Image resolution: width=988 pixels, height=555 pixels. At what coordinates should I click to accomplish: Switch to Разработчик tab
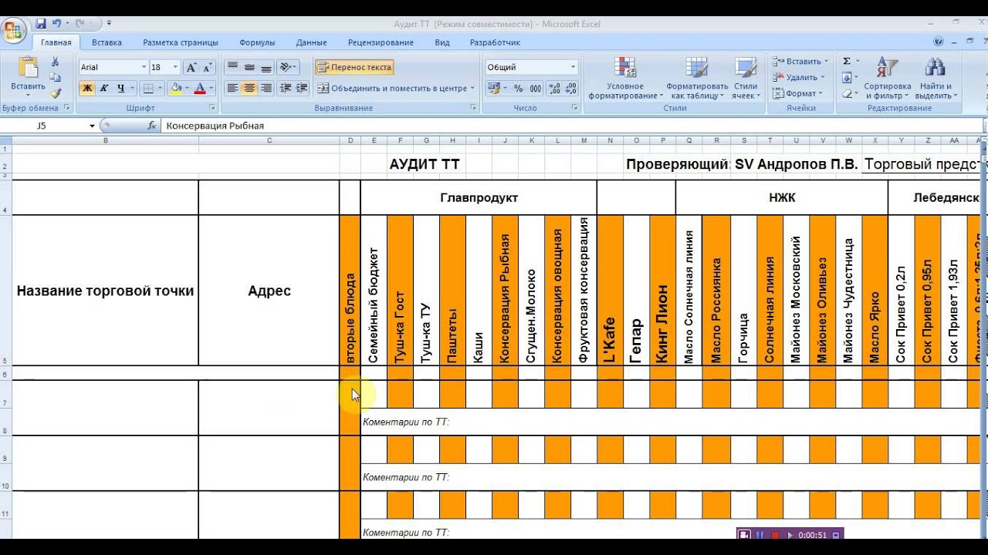[495, 42]
